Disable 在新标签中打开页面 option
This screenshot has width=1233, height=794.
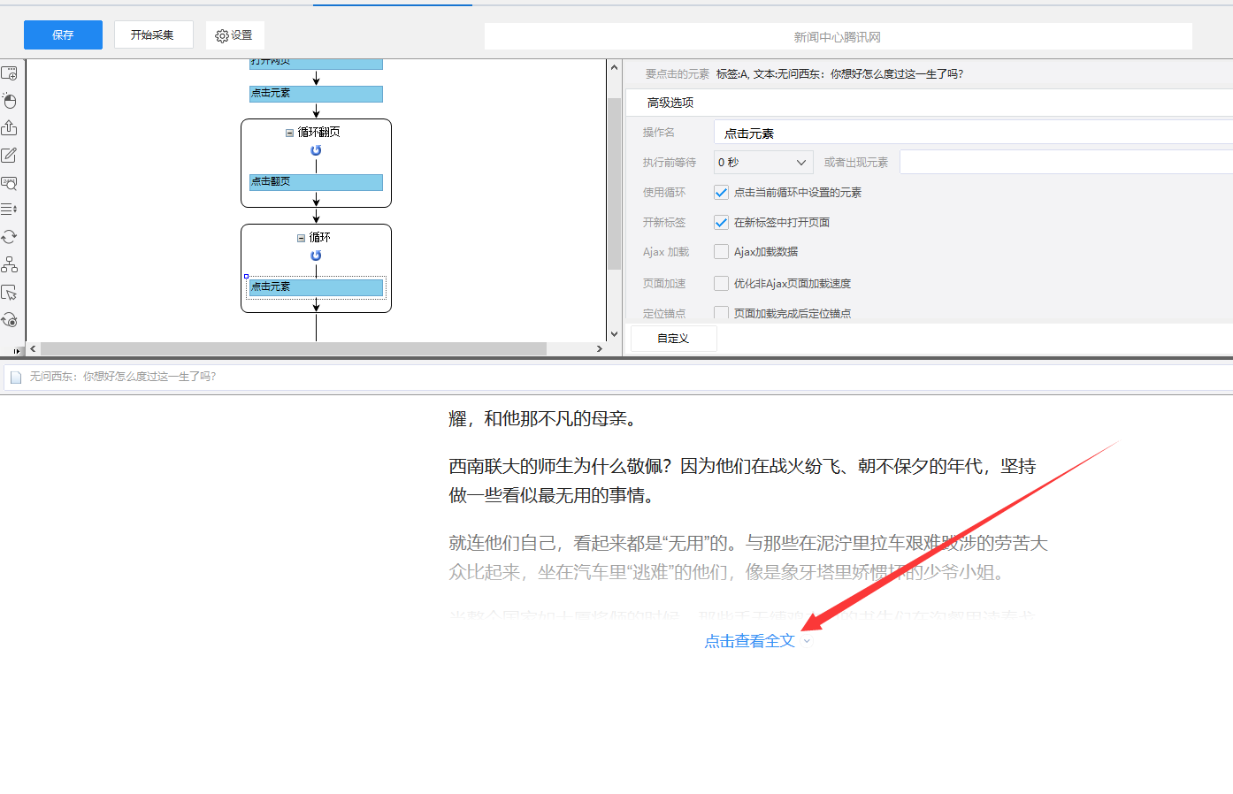721,222
